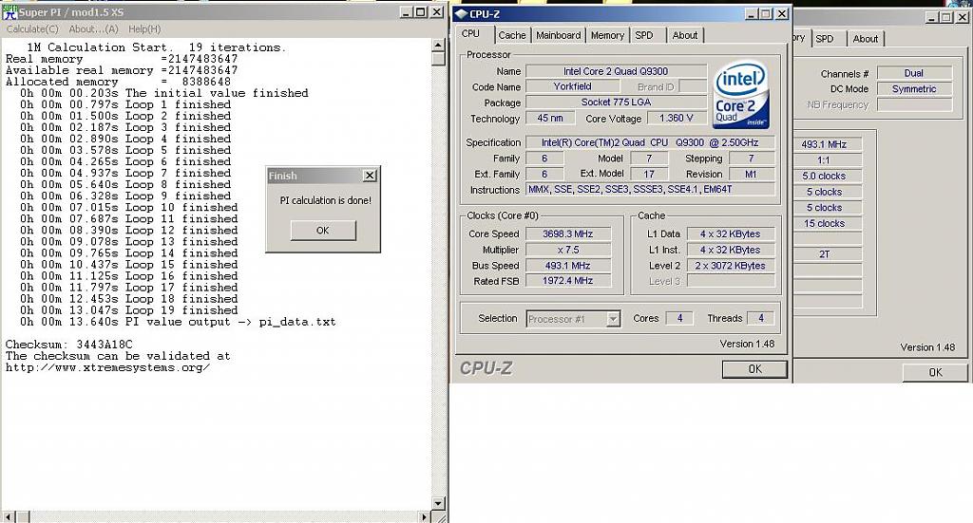Screen dimensions: 973x523
Task: Click the Technology 45 nm value
Action: tap(550, 118)
